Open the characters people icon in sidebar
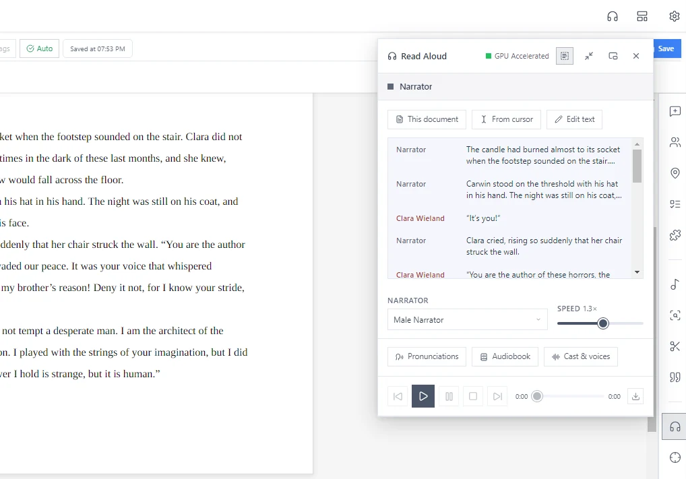The height and width of the screenshot is (479, 686). tap(675, 142)
